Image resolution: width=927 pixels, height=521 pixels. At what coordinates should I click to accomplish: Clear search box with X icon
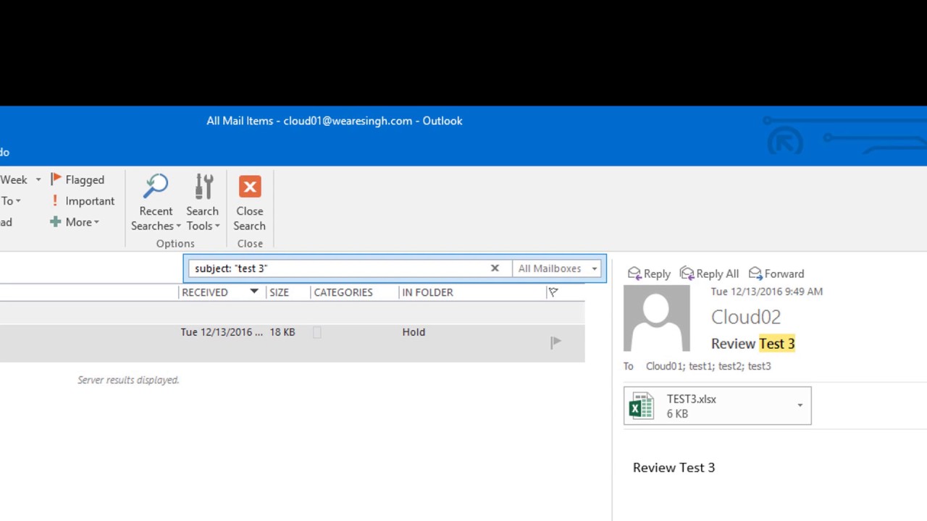(495, 268)
